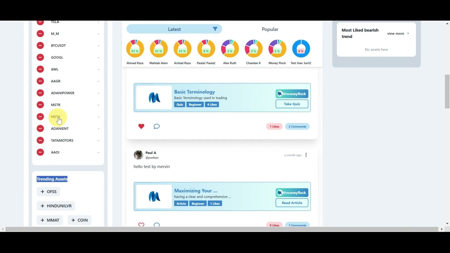The image size is (450, 253).
Task: Remove ADANIENT using its red minus icon
Action: point(40,128)
